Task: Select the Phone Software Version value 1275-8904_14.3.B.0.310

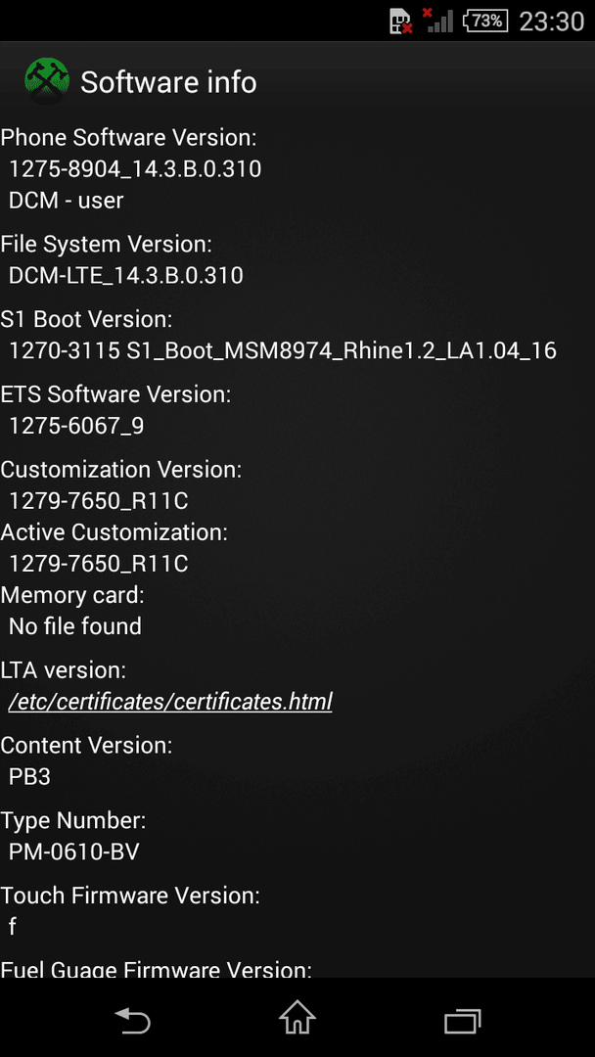Action: click(135, 168)
